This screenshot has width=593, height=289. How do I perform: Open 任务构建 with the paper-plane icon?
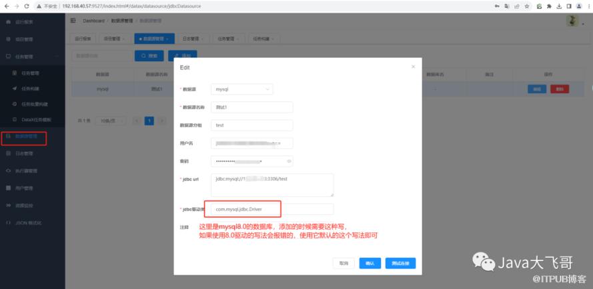31,89
